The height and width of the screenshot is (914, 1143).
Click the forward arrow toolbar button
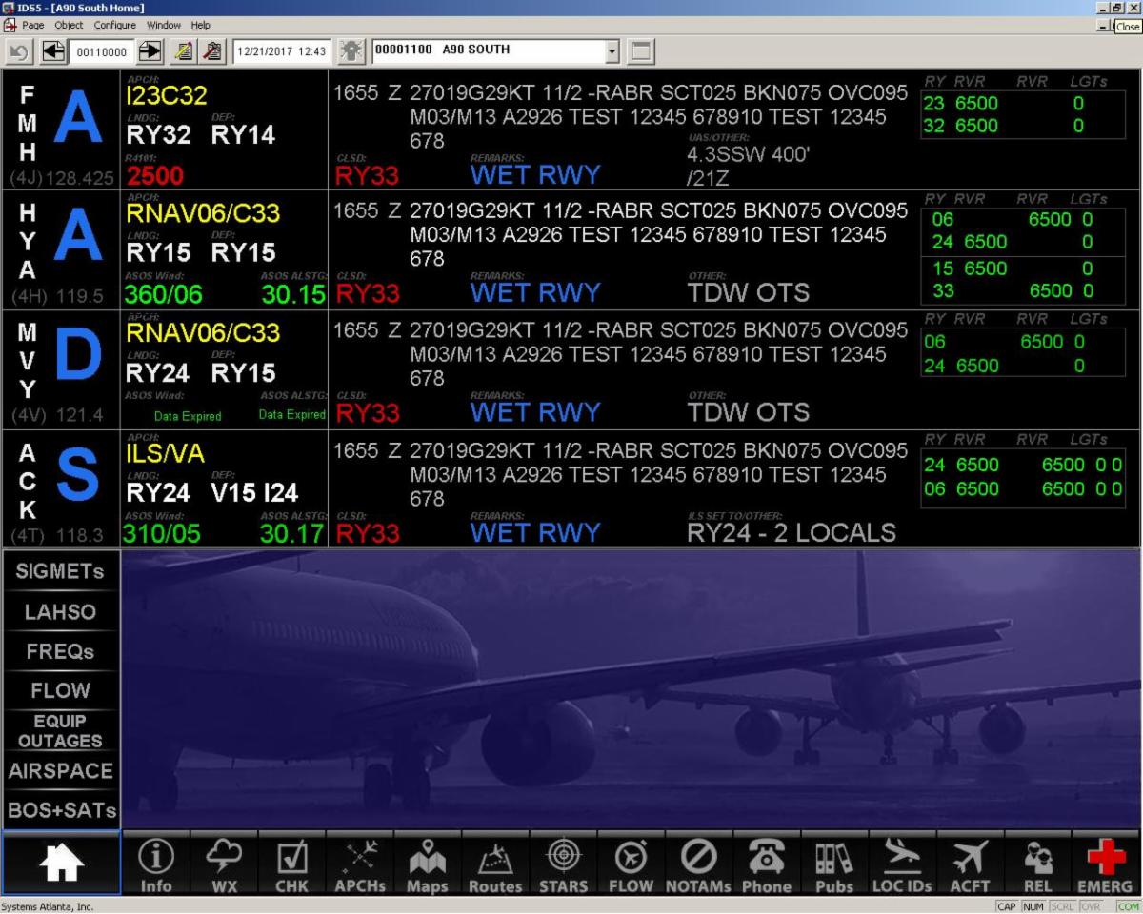tap(150, 51)
